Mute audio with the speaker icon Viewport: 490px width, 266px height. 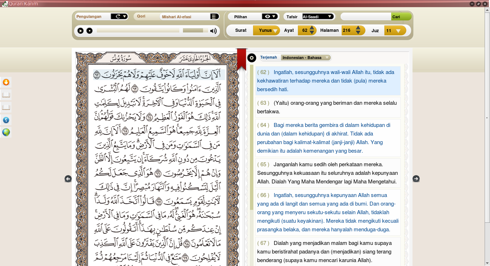[213, 31]
